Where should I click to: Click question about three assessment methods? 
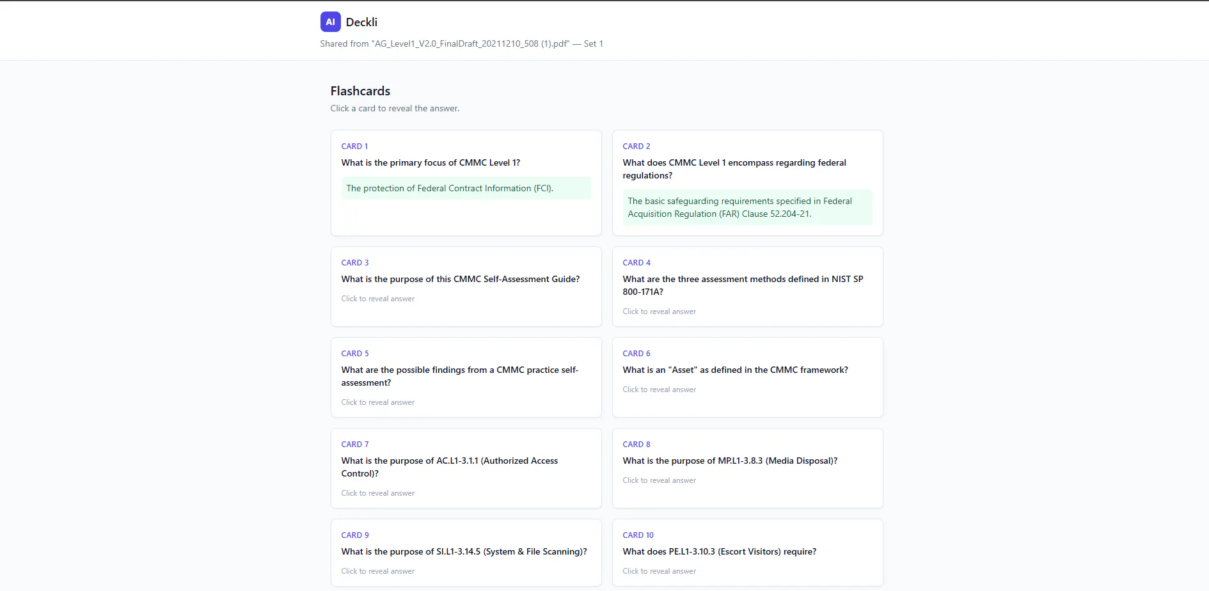[x=743, y=286]
